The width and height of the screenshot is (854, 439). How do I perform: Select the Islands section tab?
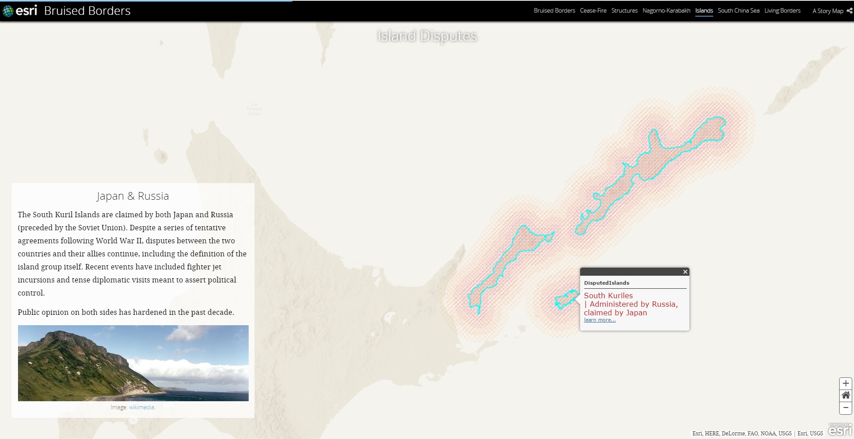(704, 11)
